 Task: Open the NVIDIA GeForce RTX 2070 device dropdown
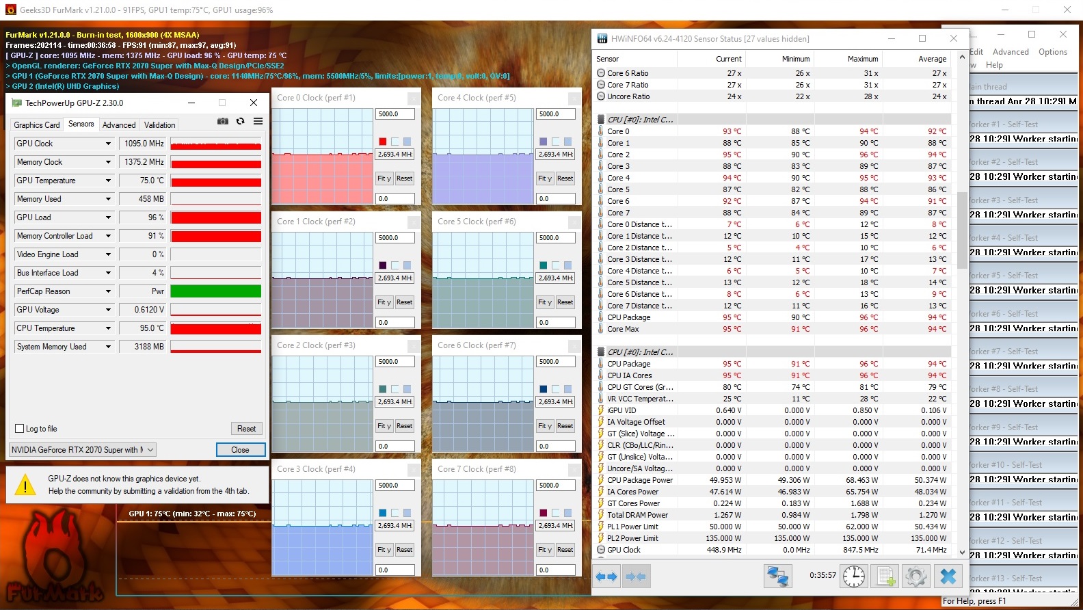pos(83,450)
